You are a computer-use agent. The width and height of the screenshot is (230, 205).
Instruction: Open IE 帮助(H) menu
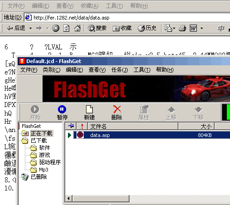[x=139, y=6]
